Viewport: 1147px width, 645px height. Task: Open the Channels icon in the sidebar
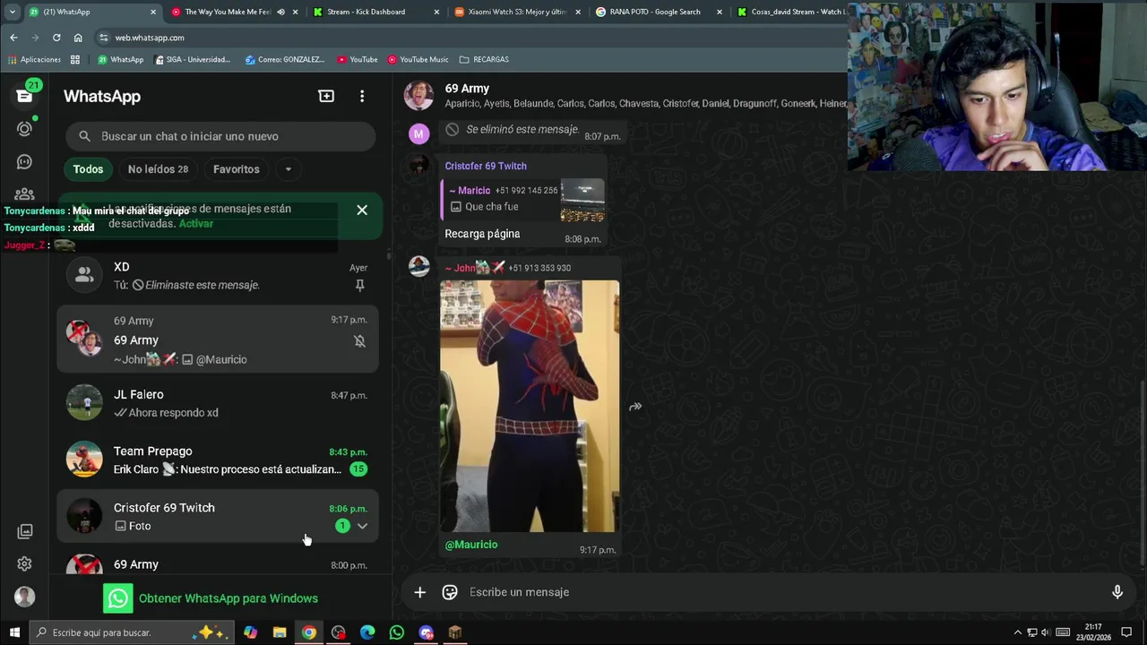pyautogui.click(x=24, y=162)
